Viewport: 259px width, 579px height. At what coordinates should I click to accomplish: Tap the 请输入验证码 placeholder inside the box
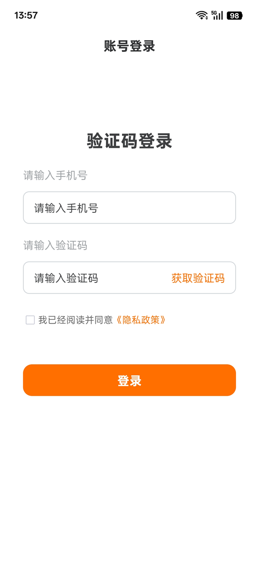click(66, 278)
